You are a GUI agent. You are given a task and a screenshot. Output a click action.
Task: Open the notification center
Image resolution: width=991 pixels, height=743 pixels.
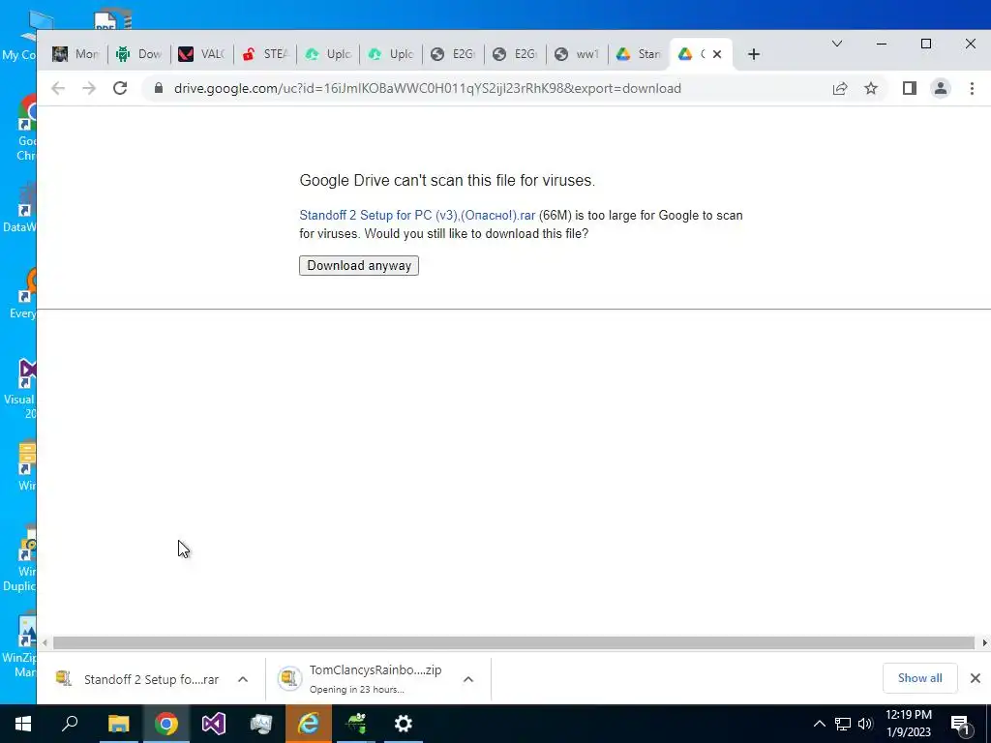click(x=961, y=725)
